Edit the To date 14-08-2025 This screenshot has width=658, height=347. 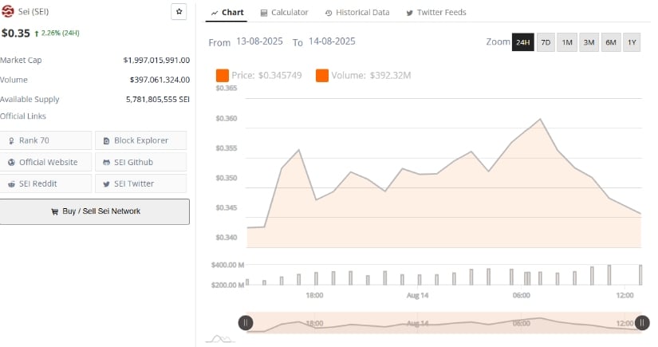[x=332, y=41]
